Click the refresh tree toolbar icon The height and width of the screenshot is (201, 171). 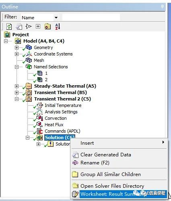9,27
